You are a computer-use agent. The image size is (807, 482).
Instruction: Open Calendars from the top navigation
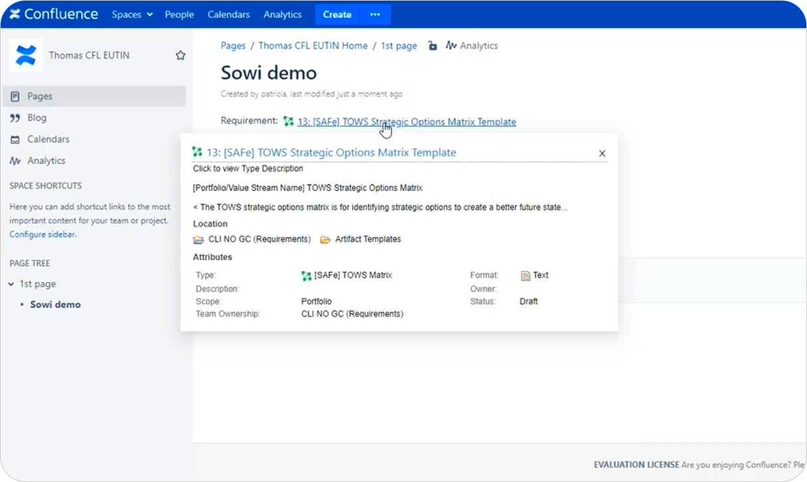point(229,14)
